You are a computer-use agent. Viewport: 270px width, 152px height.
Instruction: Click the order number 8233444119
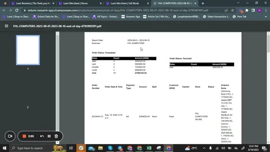click(x=98, y=117)
